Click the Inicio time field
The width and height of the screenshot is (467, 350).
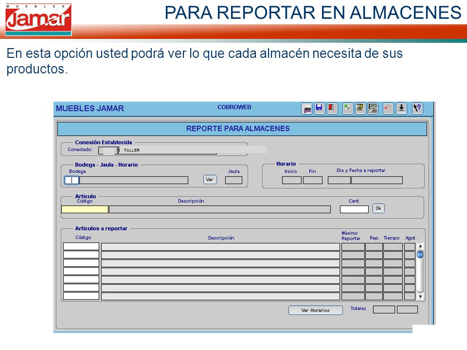coord(291,180)
